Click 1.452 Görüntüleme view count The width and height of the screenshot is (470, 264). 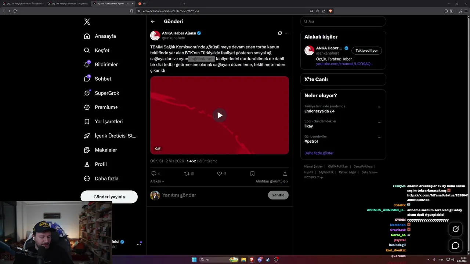pyautogui.click(x=202, y=161)
